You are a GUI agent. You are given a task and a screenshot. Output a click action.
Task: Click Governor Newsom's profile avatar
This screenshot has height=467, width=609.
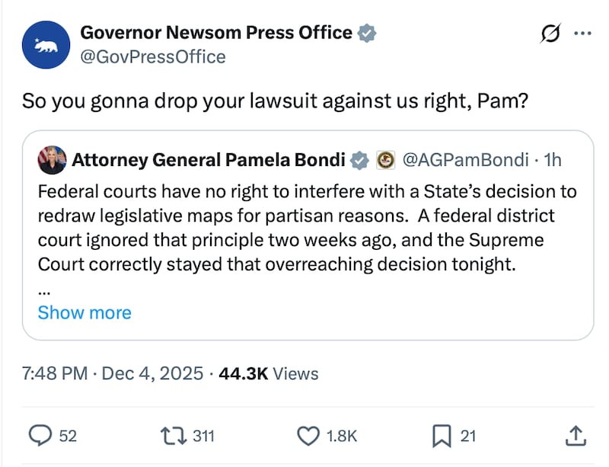pos(46,45)
